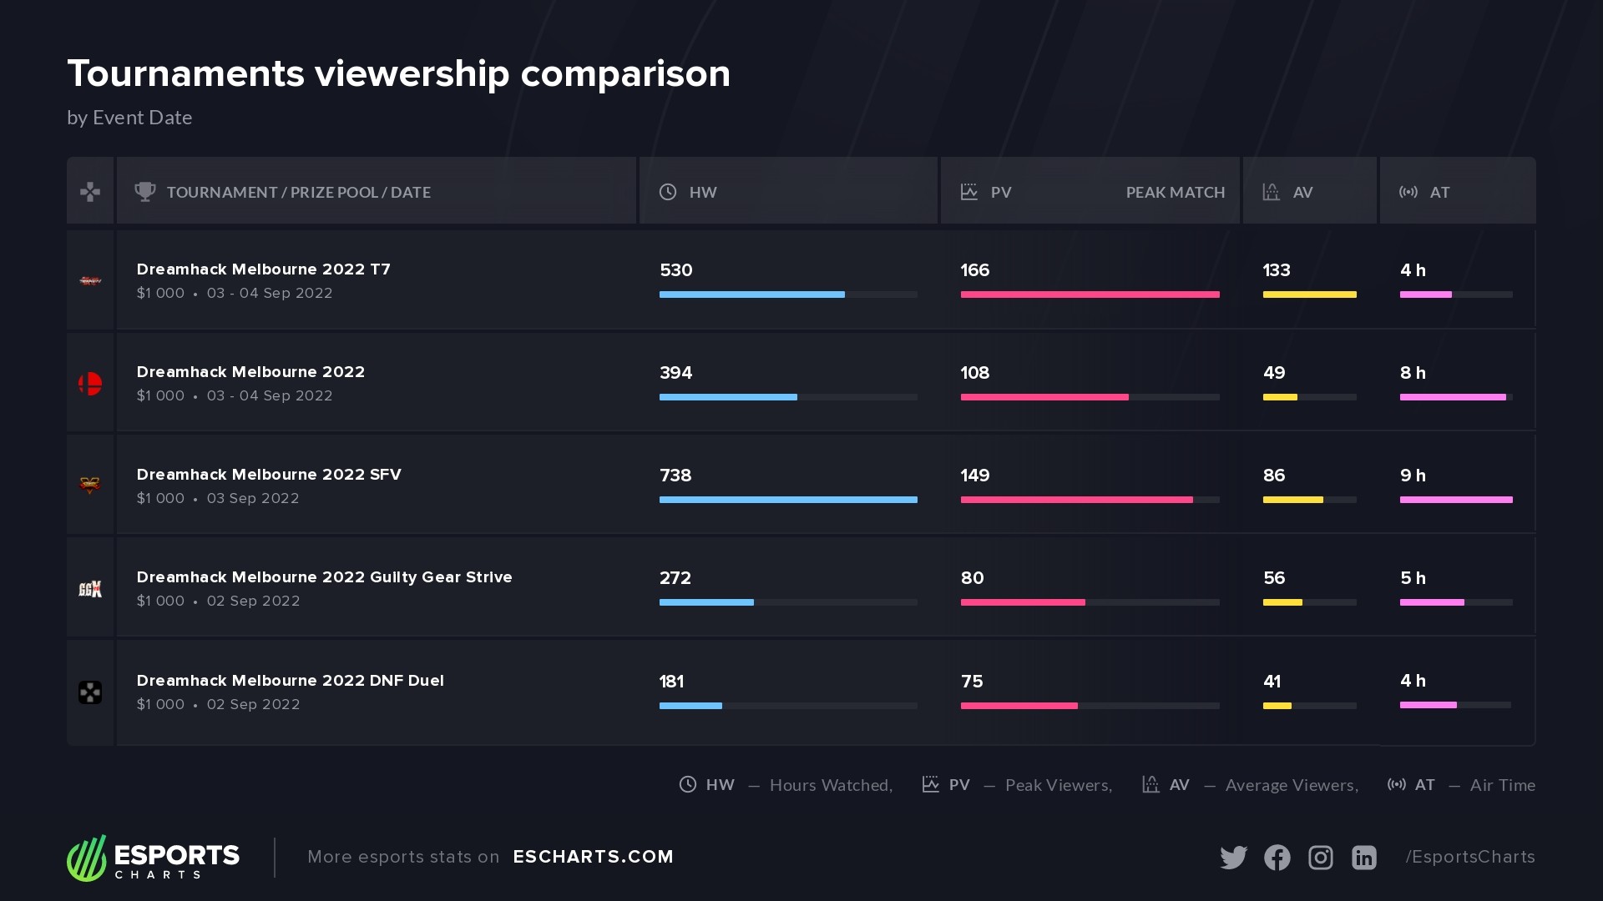Click the AT air time column header

coord(1439,193)
